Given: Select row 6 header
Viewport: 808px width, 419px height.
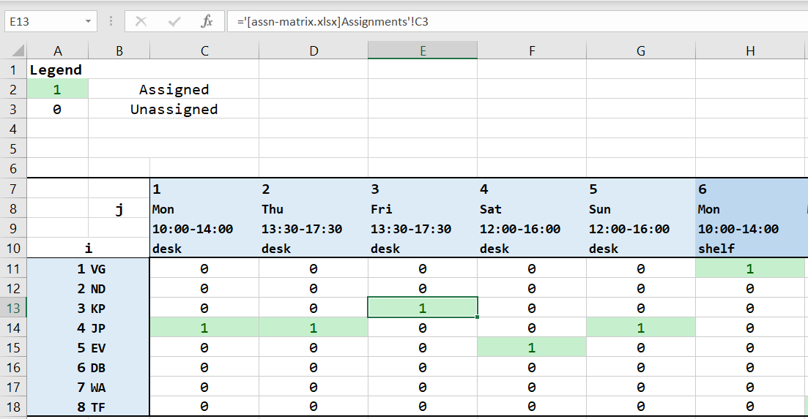Looking at the screenshot, I should tap(14, 168).
